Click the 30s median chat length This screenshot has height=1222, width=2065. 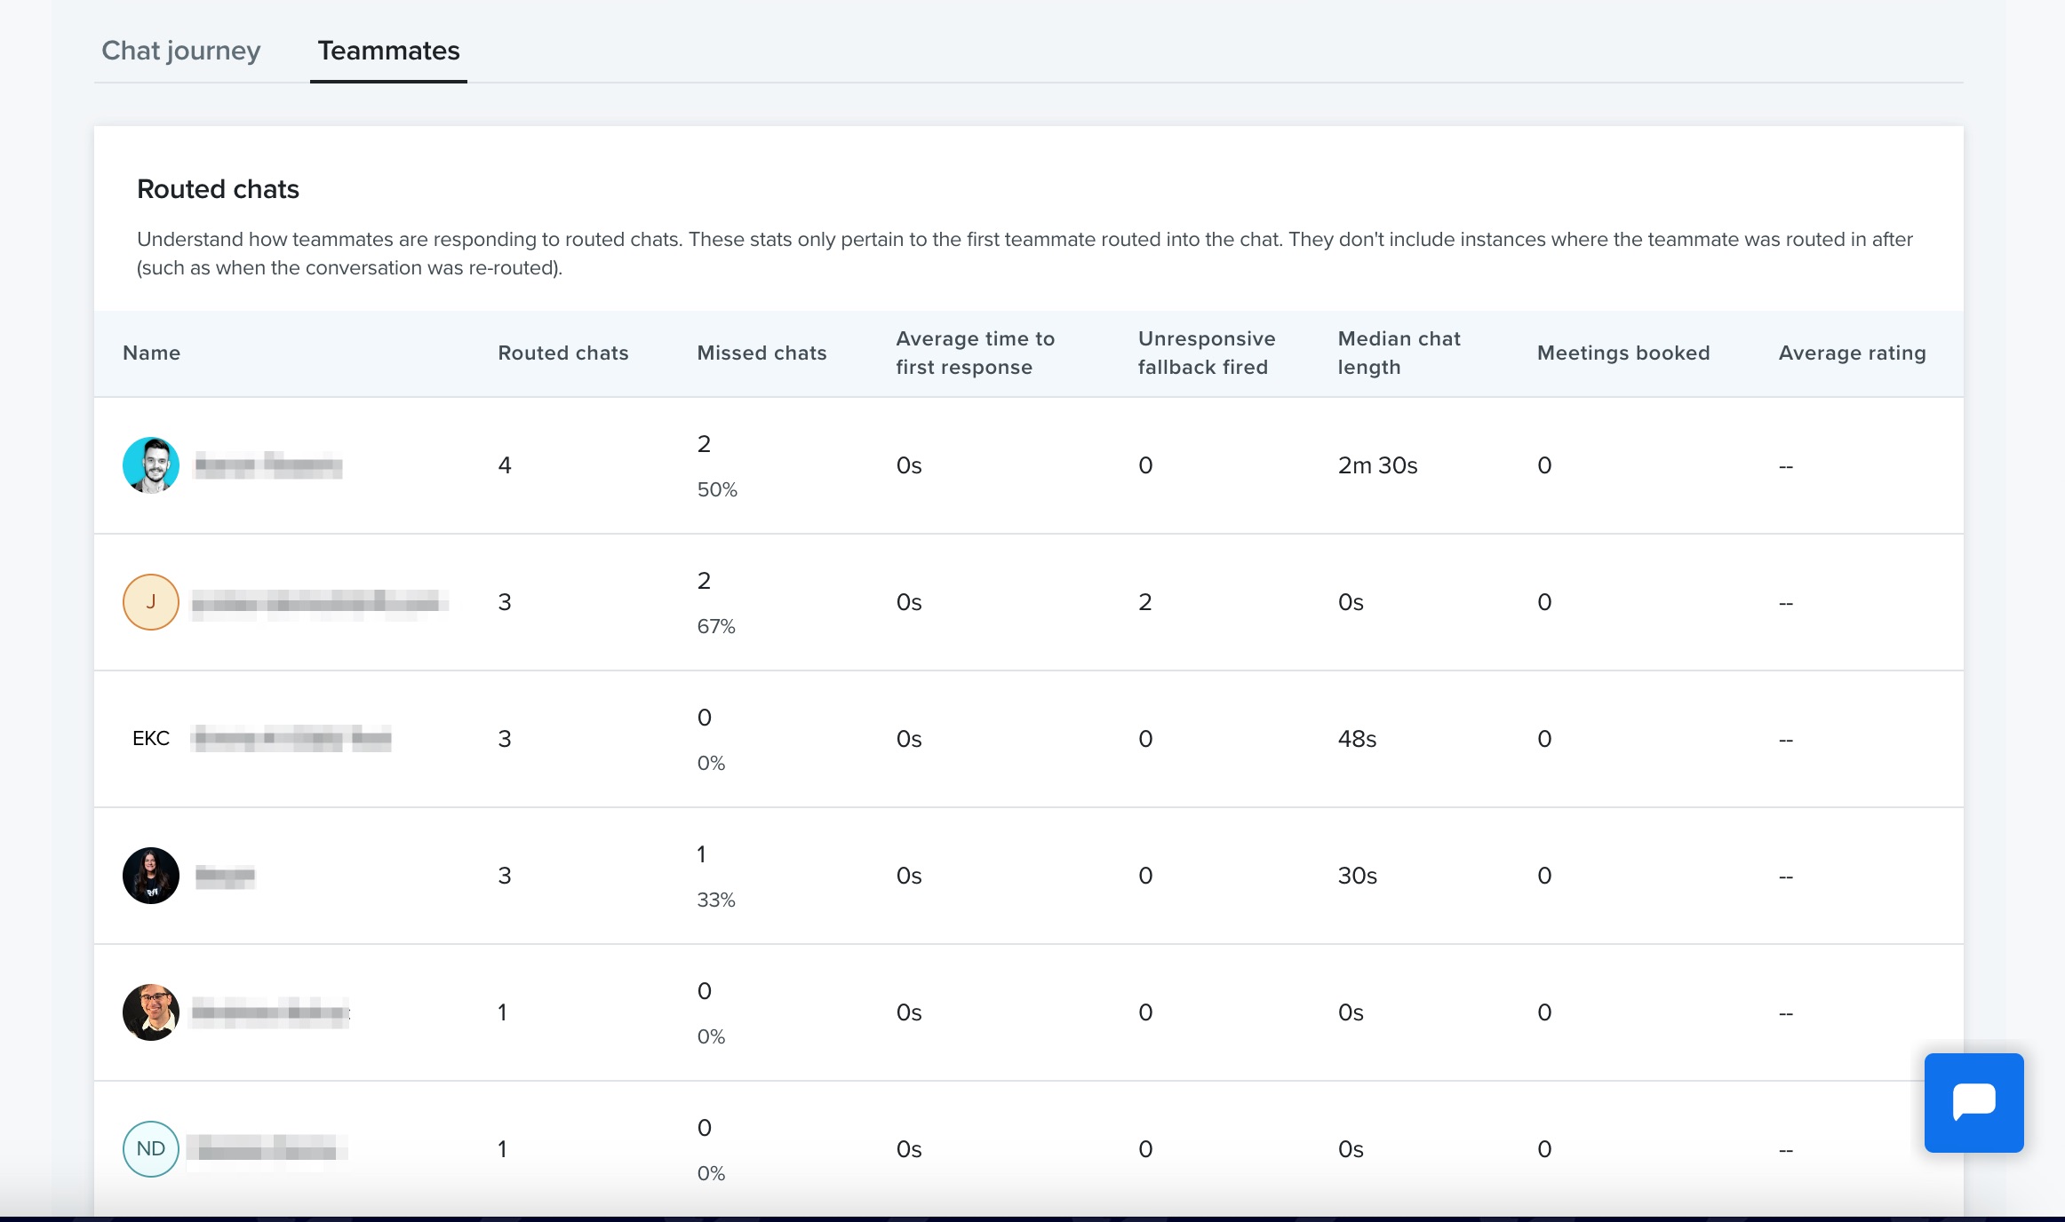[1358, 876]
